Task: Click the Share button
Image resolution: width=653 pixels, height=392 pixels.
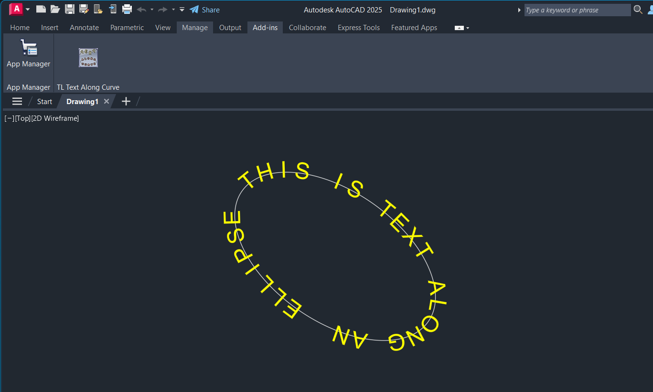Action: tap(205, 10)
